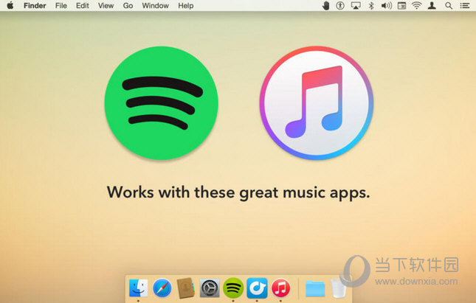Launch Safari from the Dock

point(162,288)
